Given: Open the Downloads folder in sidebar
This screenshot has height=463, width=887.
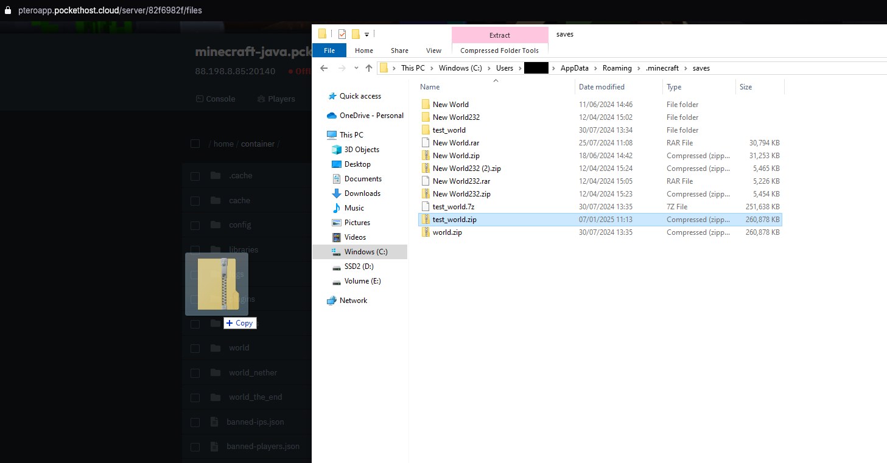Looking at the screenshot, I should point(362,193).
